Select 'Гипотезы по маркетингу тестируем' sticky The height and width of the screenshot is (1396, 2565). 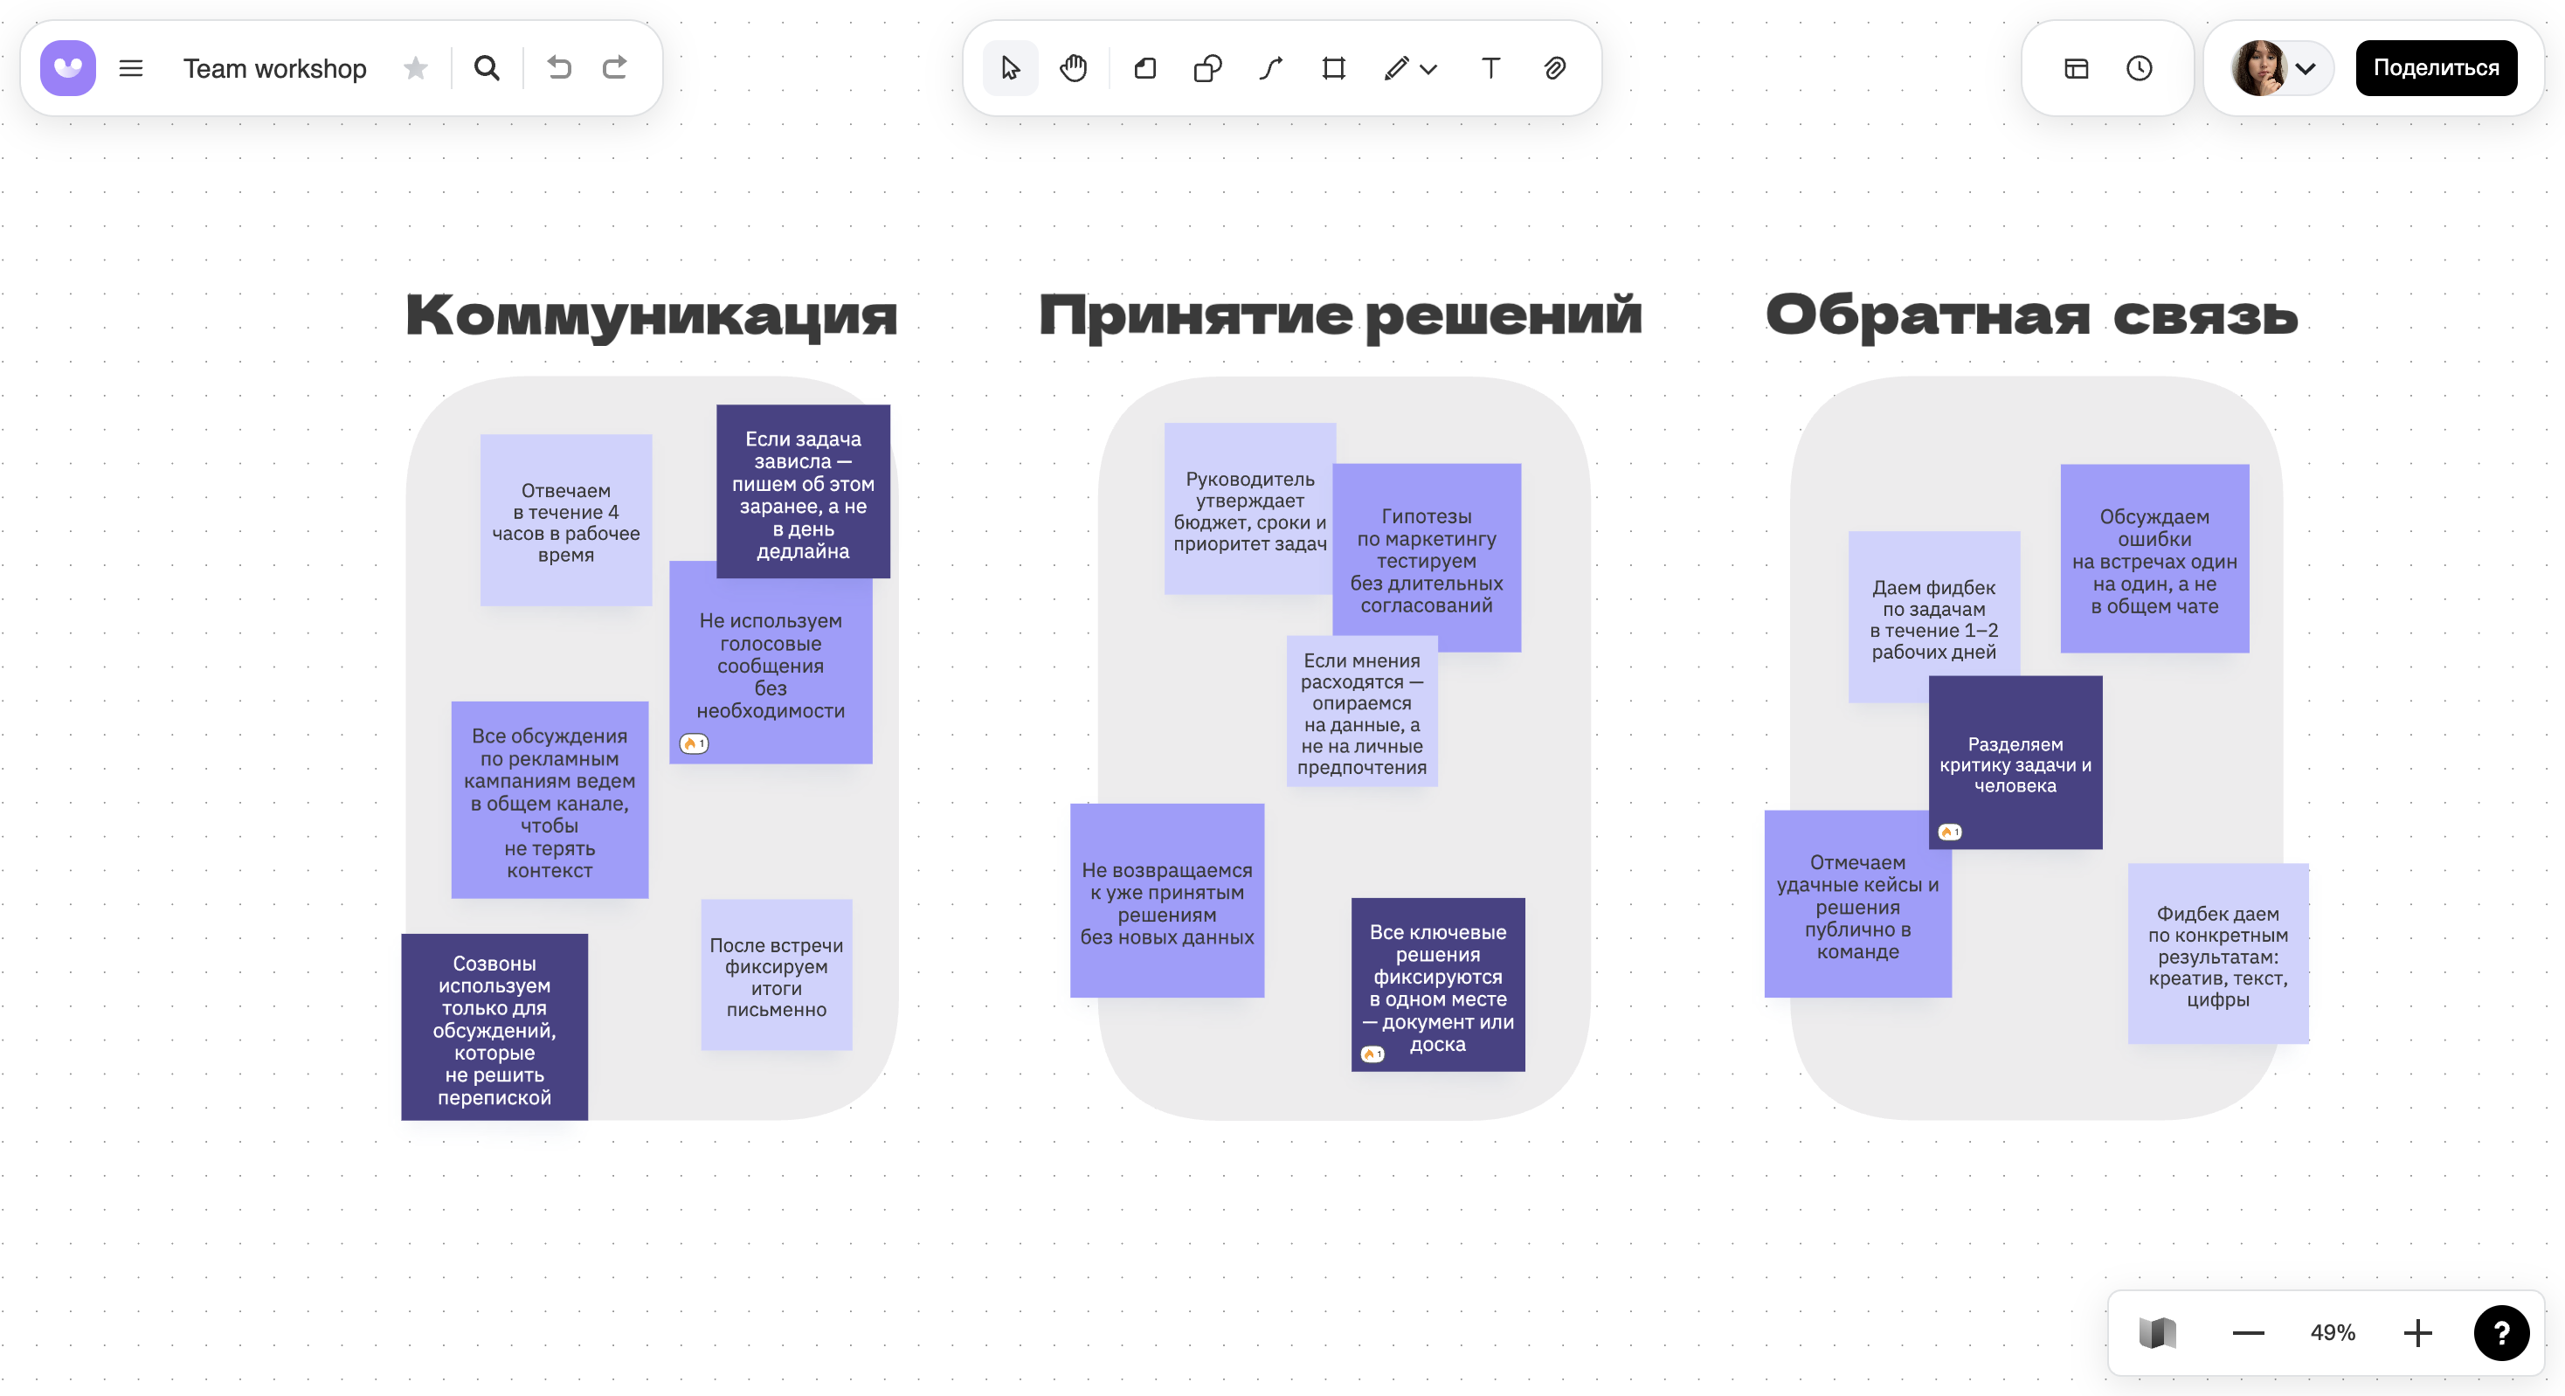coord(1426,557)
